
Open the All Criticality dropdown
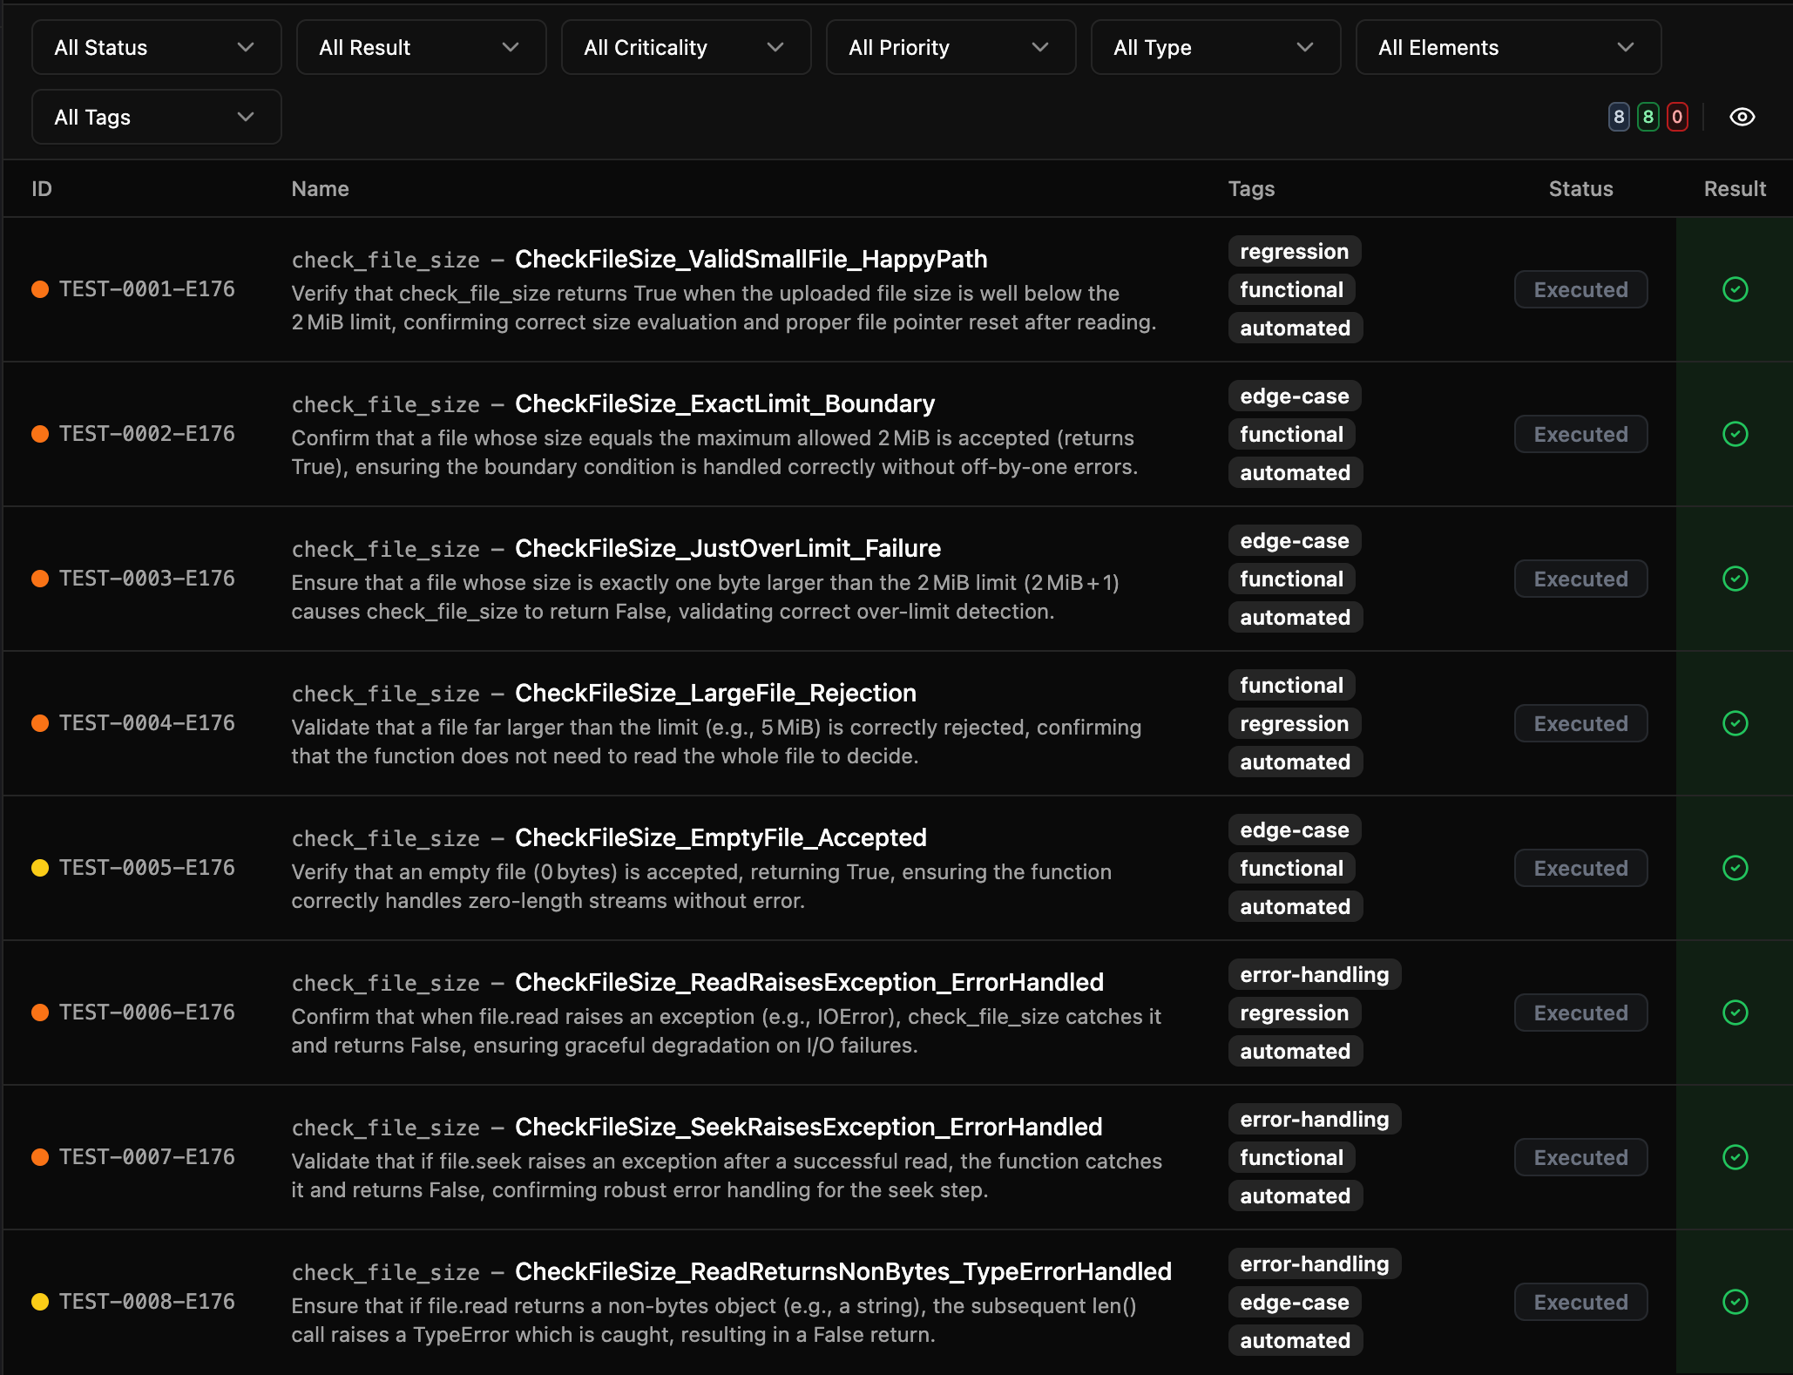coord(687,47)
